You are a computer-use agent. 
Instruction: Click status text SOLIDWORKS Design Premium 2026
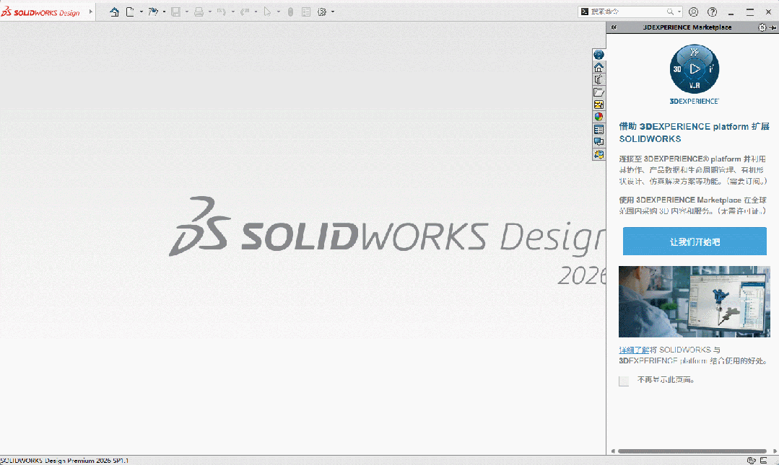(x=64, y=461)
